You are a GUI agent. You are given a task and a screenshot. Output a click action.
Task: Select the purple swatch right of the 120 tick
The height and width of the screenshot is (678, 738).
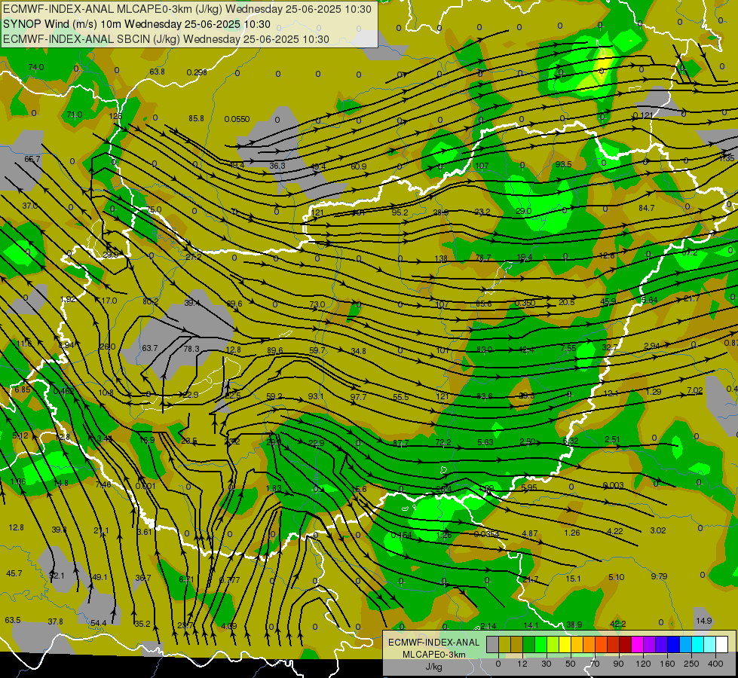650,644
